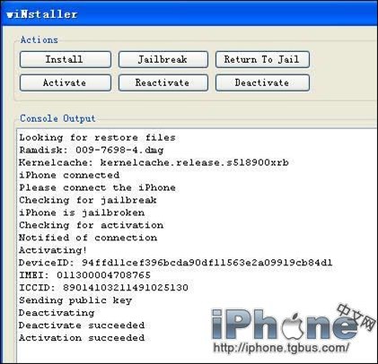Click the "Activation succeeded" message
The width and height of the screenshot is (378, 364).
click(x=82, y=338)
